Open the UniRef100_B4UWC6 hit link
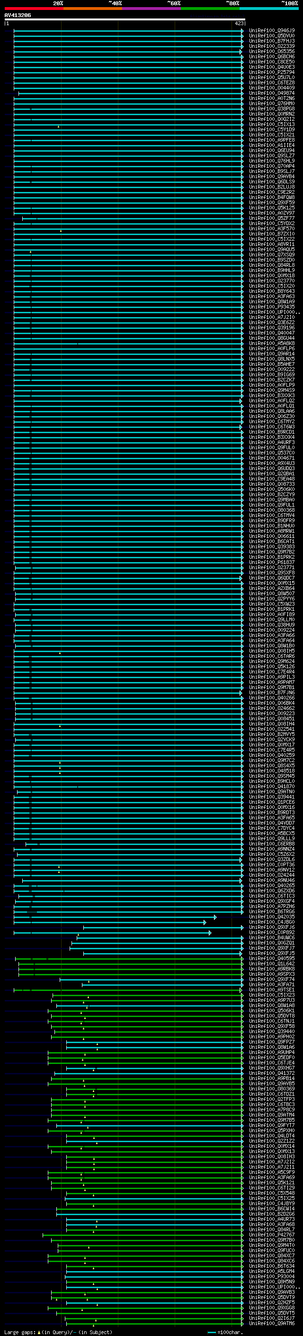303x1336 pixels. coord(272,938)
